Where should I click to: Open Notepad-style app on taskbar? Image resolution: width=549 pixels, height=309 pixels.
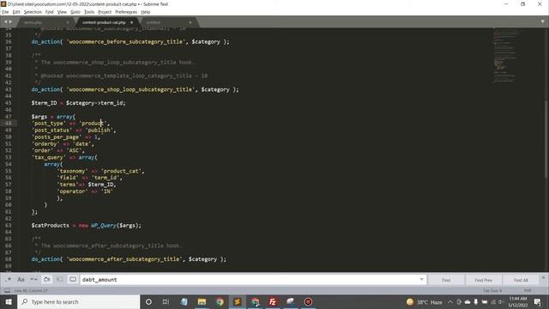click(184, 301)
